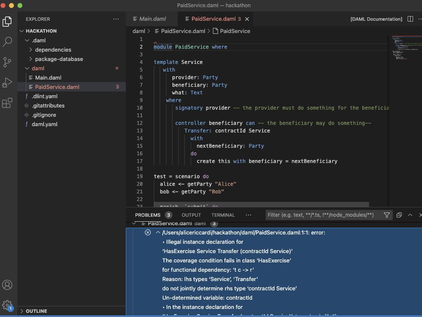Open daml.yaml in the file tree
The height and width of the screenshot is (317, 422).
point(44,124)
